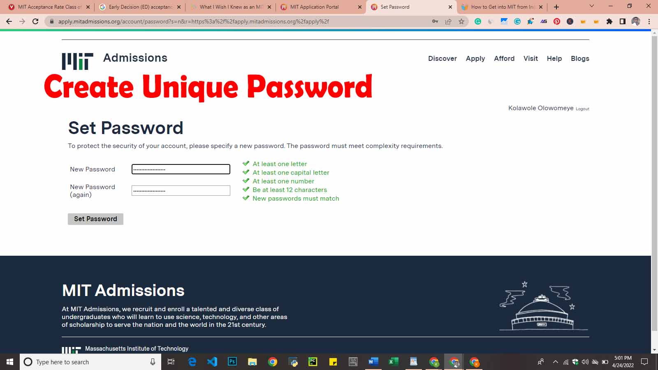The image size is (658, 370).
Task: Open the Afford navigation menu
Action: coord(504,58)
